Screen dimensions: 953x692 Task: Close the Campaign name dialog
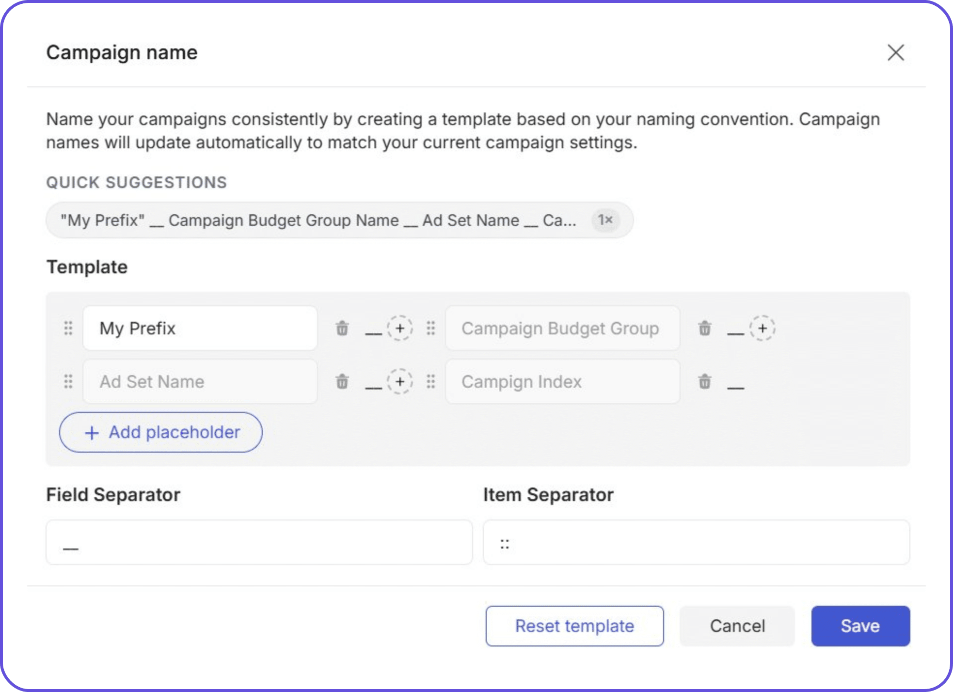896,52
